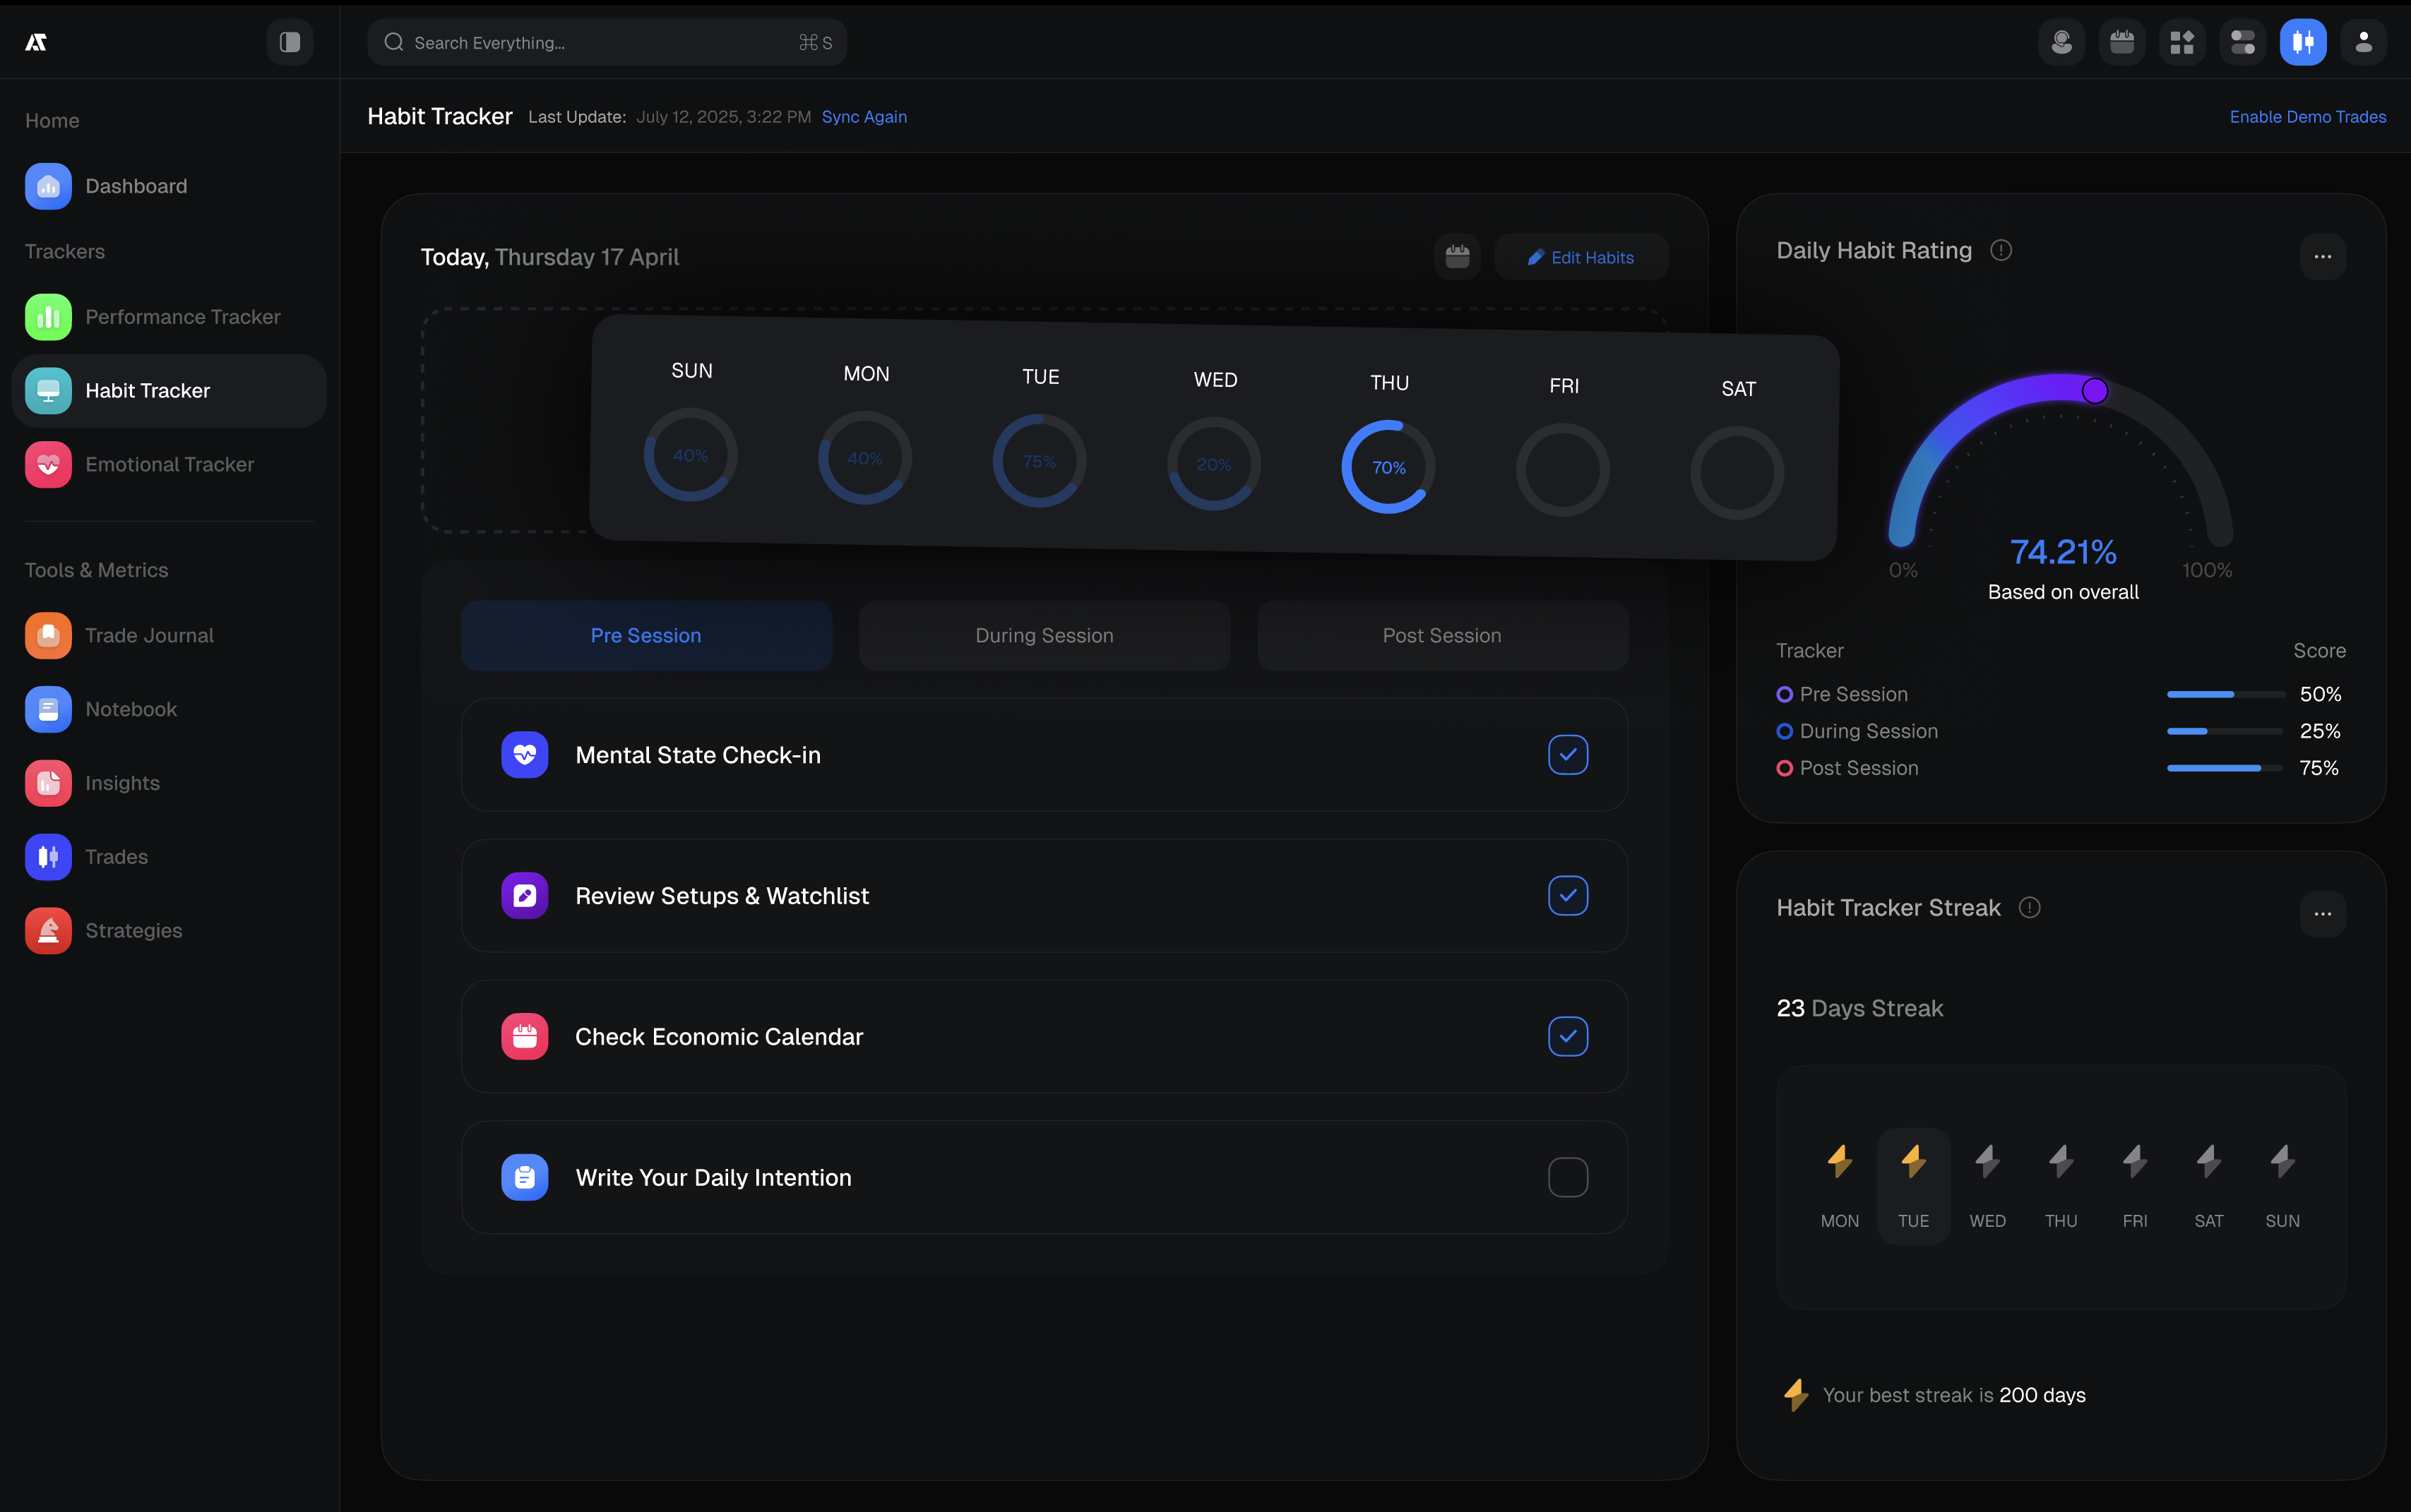Click the candlestick trades icon in top bar
This screenshot has width=2411, height=1512.
pyautogui.click(x=2303, y=42)
